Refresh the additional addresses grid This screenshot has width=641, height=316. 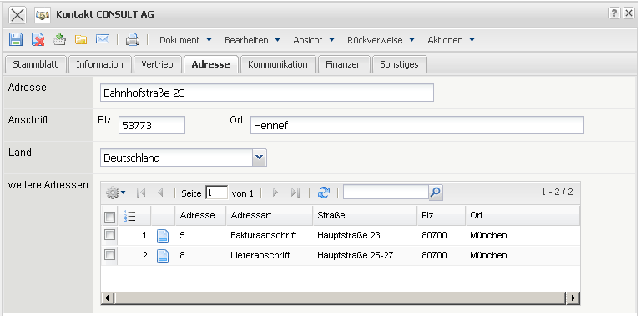click(x=323, y=193)
